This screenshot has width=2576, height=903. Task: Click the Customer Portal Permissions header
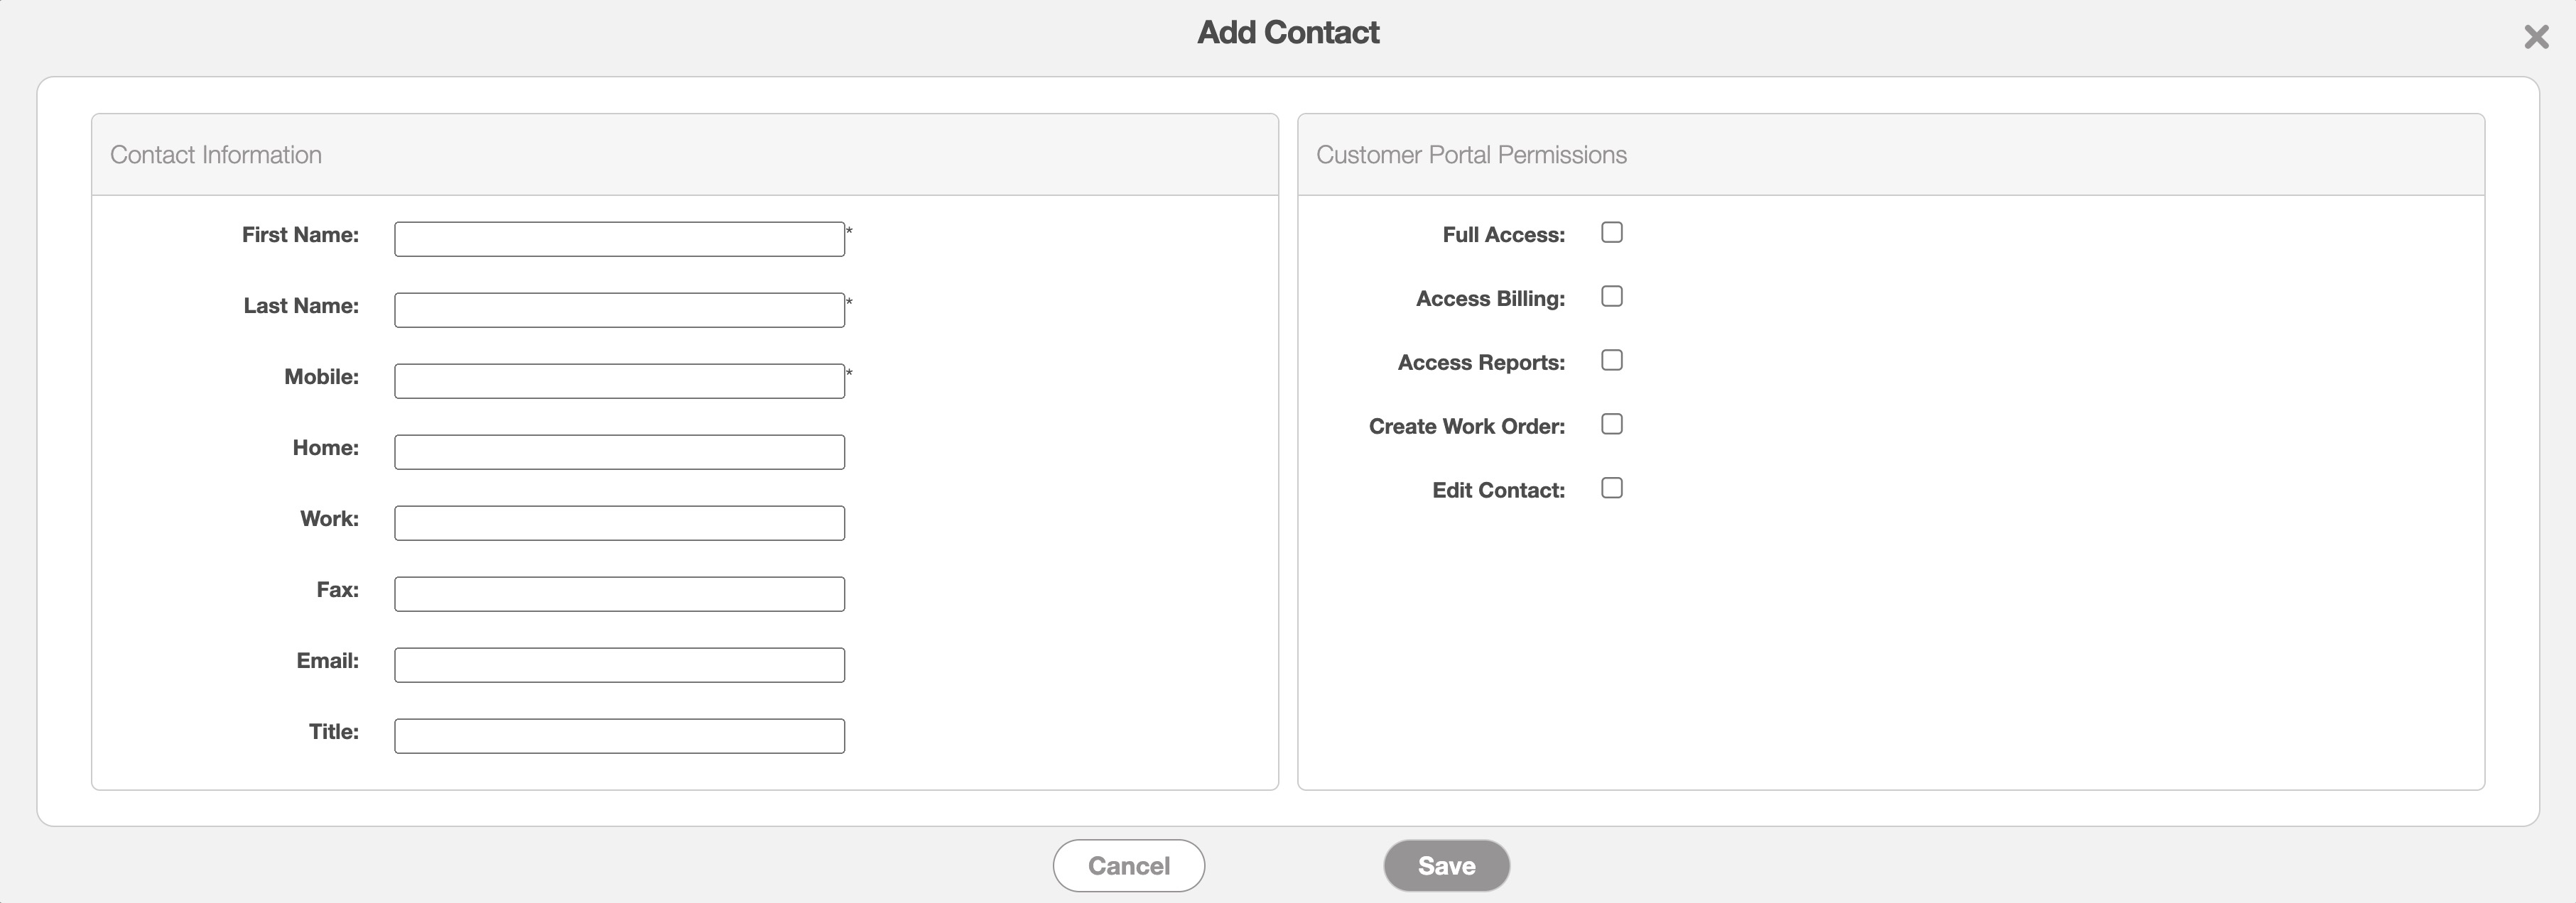coord(1471,155)
